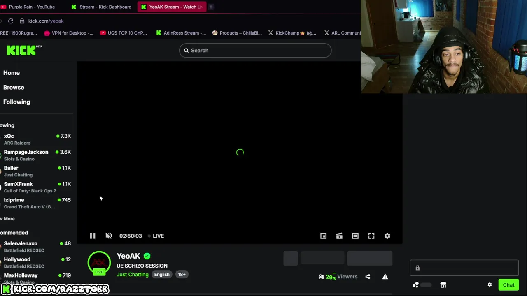Open video player settings gear
The image size is (527, 296).
(387, 236)
